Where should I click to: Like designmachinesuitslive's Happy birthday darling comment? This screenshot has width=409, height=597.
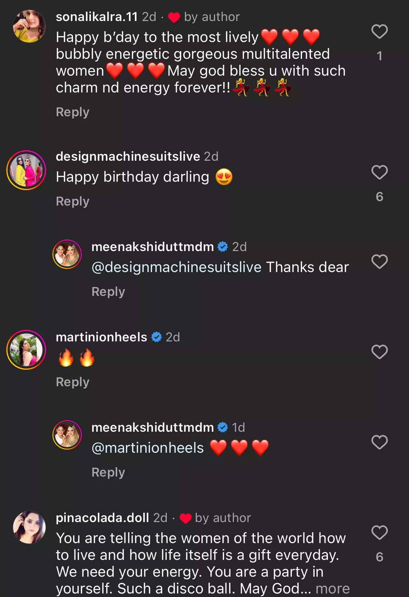(379, 172)
